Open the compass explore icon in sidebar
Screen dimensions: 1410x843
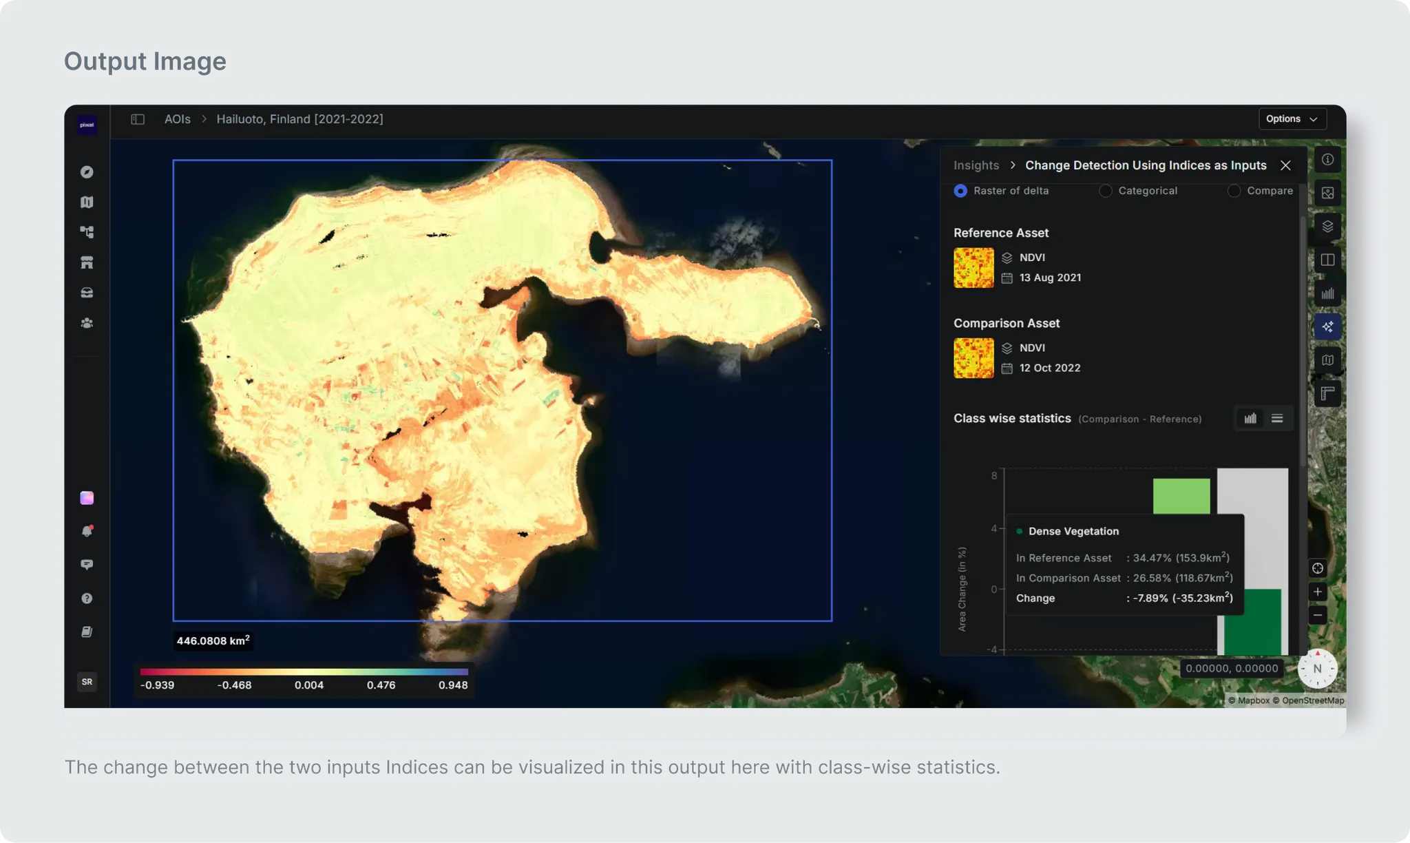pos(87,172)
